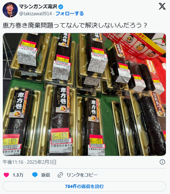Open the tweet info circle icon
Screen dimensions: 170x194
(x=162, y=162)
